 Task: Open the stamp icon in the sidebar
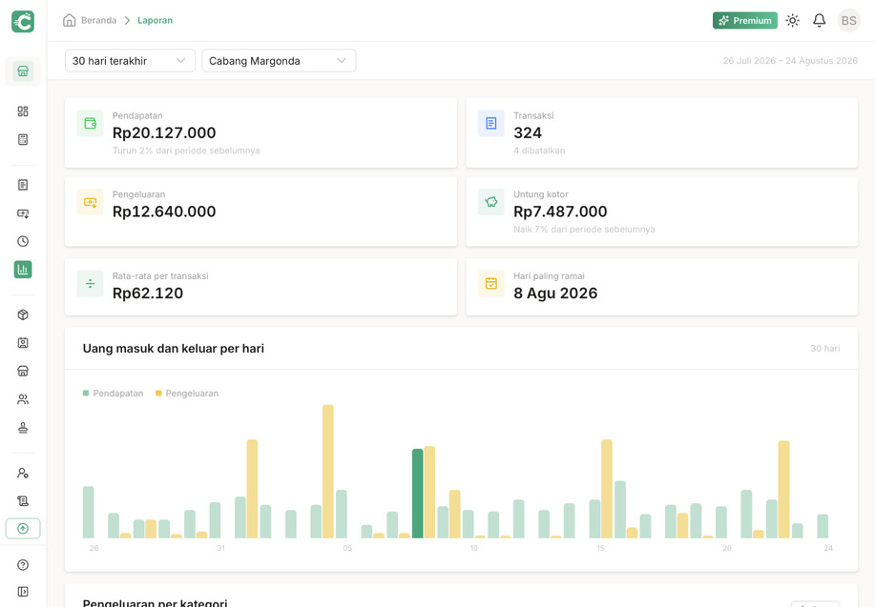click(x=23, y=428)
